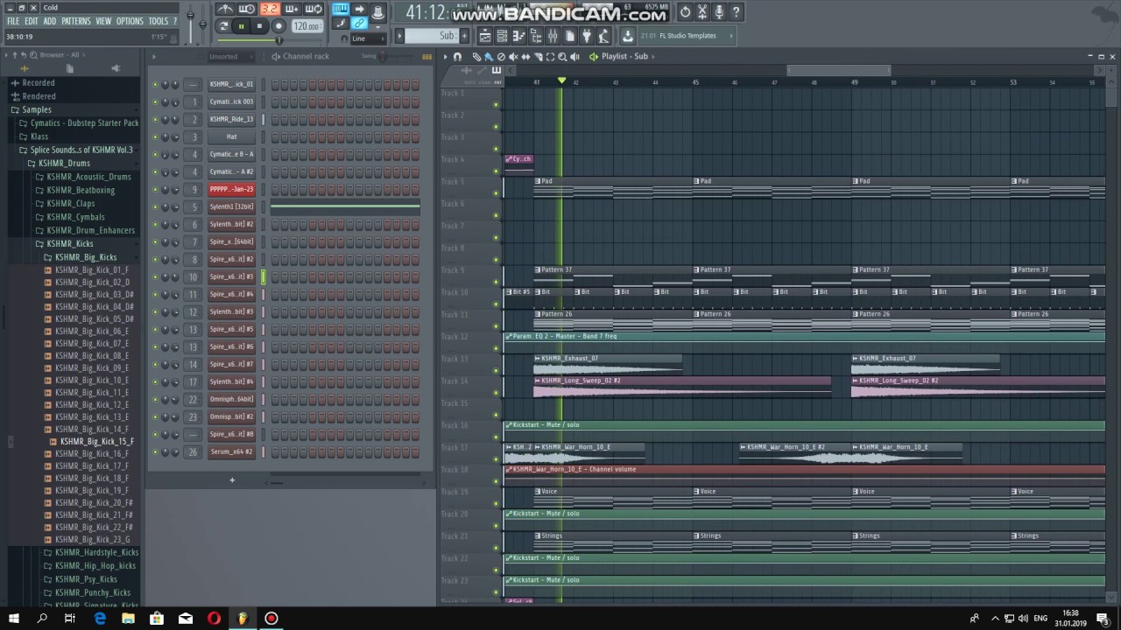The image size is (1121, 630).
Task: Toggle song/pattern mode switch
Action: click(x=224, y=26)
